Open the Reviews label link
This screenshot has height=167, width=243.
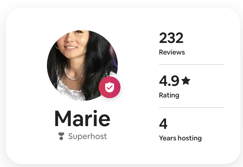pos(172,52)
